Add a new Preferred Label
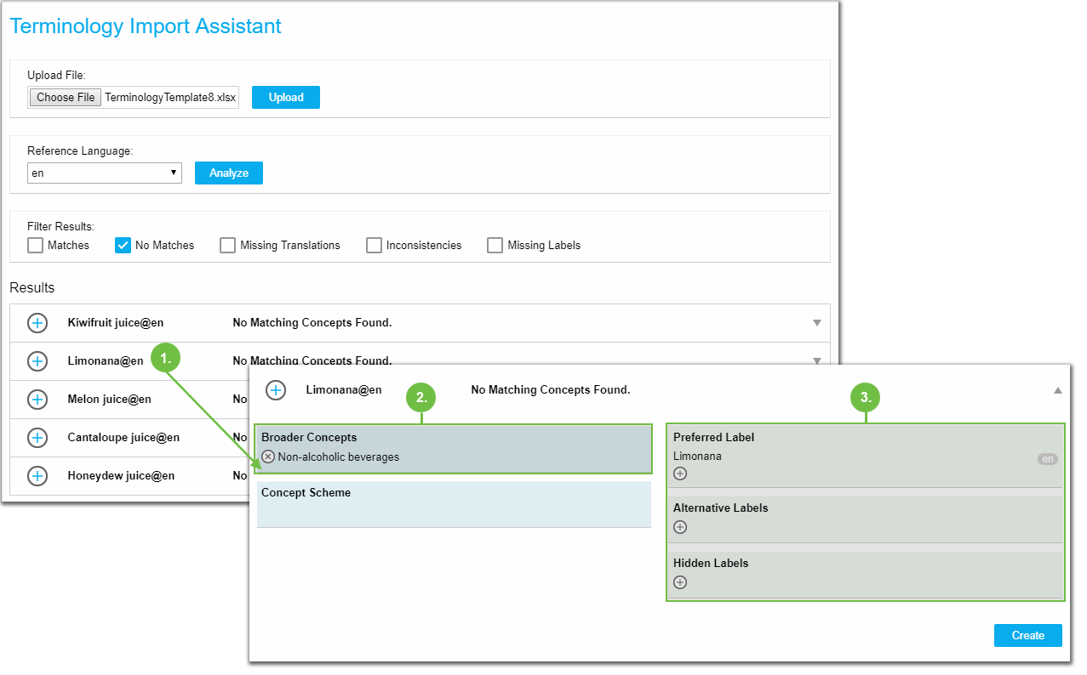Screen dimensions: 1087x675 click(680, 474)
